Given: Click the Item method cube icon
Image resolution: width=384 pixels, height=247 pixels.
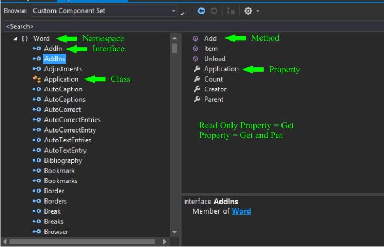Looking at the screenshot, I should tap(195, 49).
